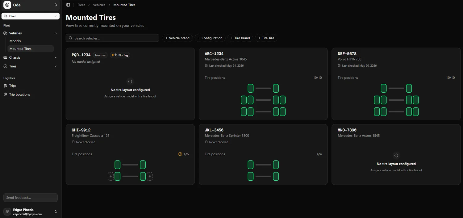This screenshot has height=218, width=463.
Task: Add Tire size filter
Action: click(266, 38)
